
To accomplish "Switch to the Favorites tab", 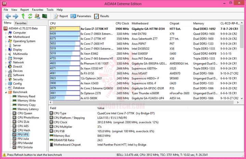I will (x=21, y=23).
